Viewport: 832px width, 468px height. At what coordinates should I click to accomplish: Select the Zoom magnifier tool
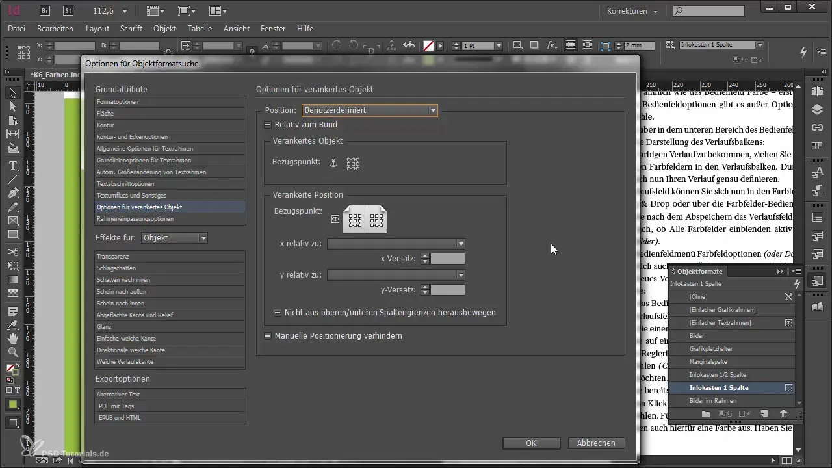click(x=12, y=352)
